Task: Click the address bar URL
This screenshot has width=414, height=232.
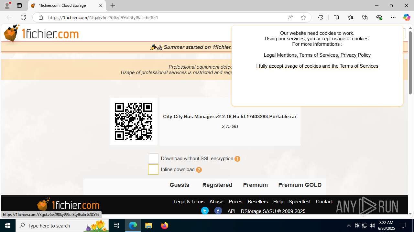Action: (103, 17)
